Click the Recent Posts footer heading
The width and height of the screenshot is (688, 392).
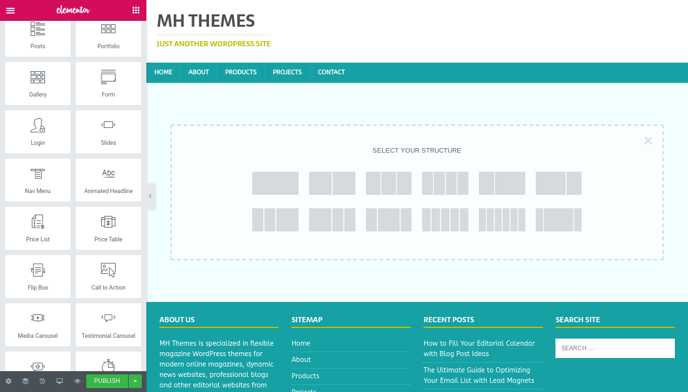449,320
